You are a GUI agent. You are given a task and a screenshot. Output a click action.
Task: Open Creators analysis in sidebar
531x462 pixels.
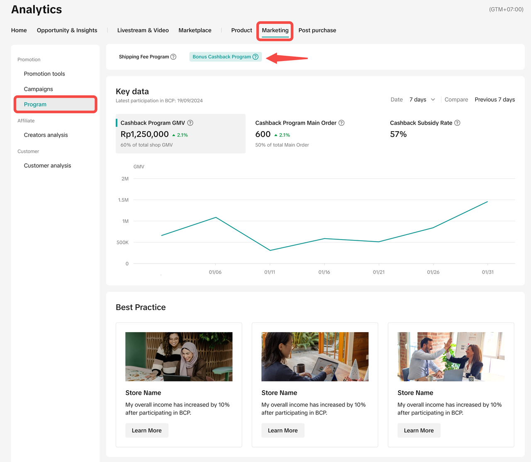pos(46,135)
